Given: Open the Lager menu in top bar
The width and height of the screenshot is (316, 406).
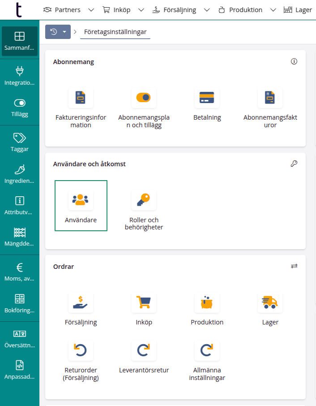Looking at the screenshot, I should tap(299, 10).
